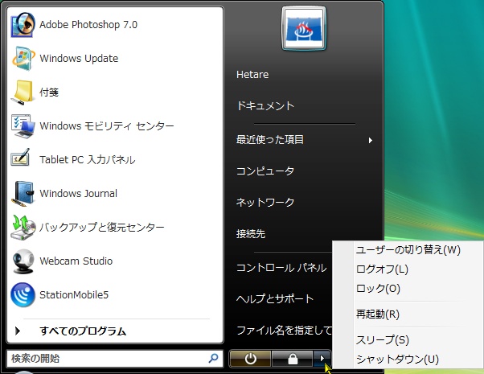Select スリープ(S) menu entry
This screenshot has width=484, height=374.
click(x=383, y=339)
